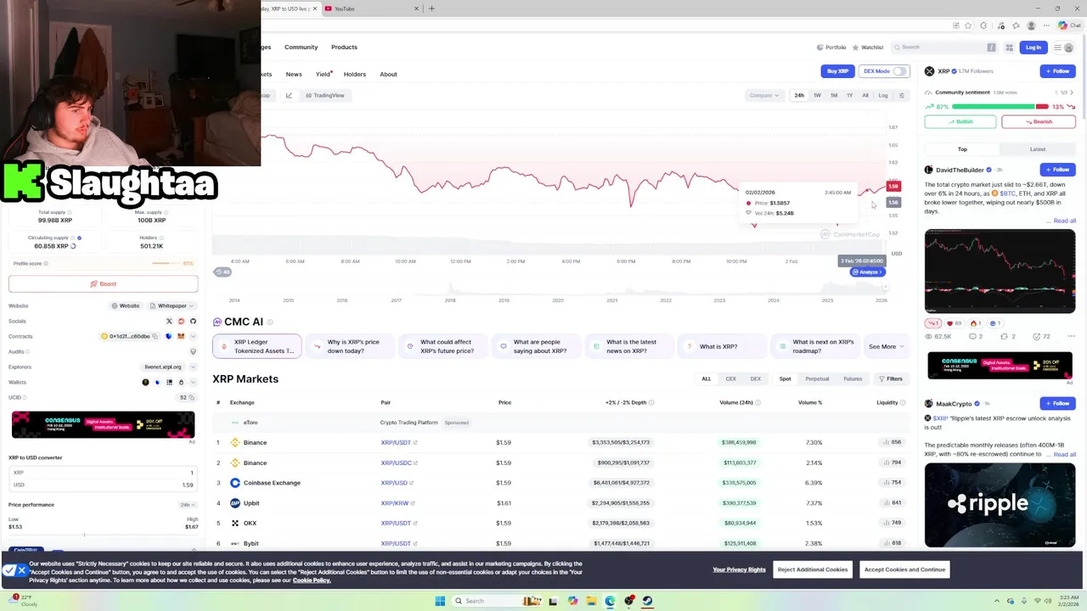Click the Boost button
Image resolution: width=1087 pixels, height=611 pixels.
(104, 283)
